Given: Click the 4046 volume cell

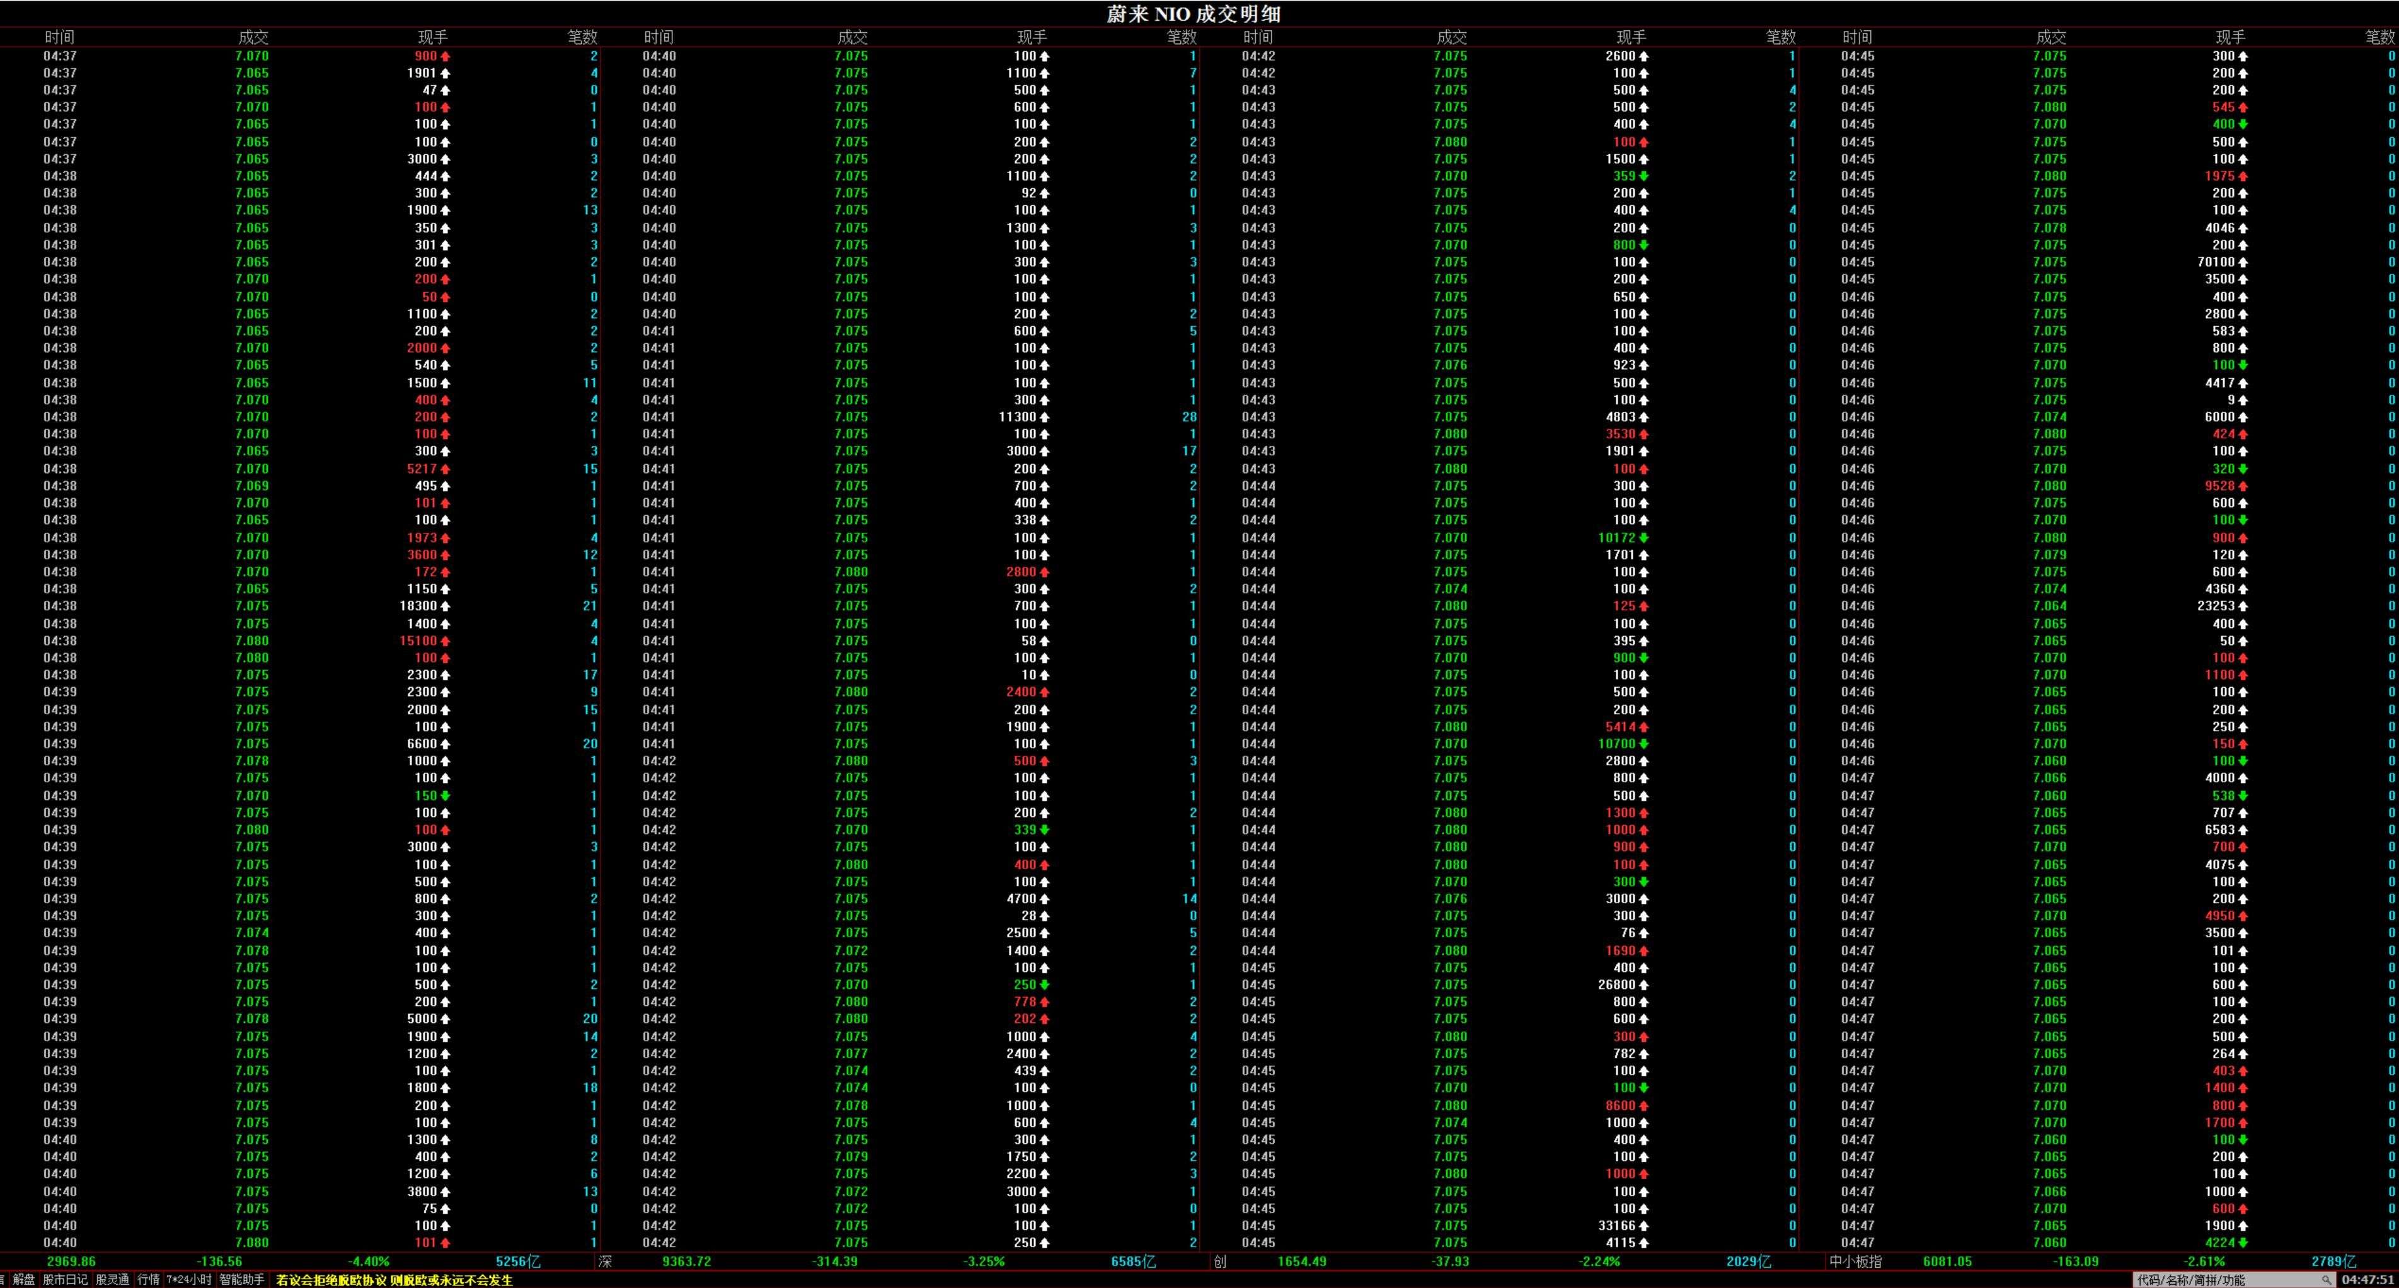Looking at the screenshot, I should pyautogui.click(x=2226, y=228).
